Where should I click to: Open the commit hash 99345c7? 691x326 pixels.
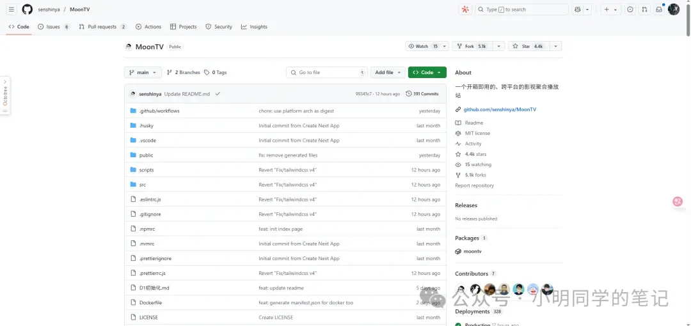[363, 94]
